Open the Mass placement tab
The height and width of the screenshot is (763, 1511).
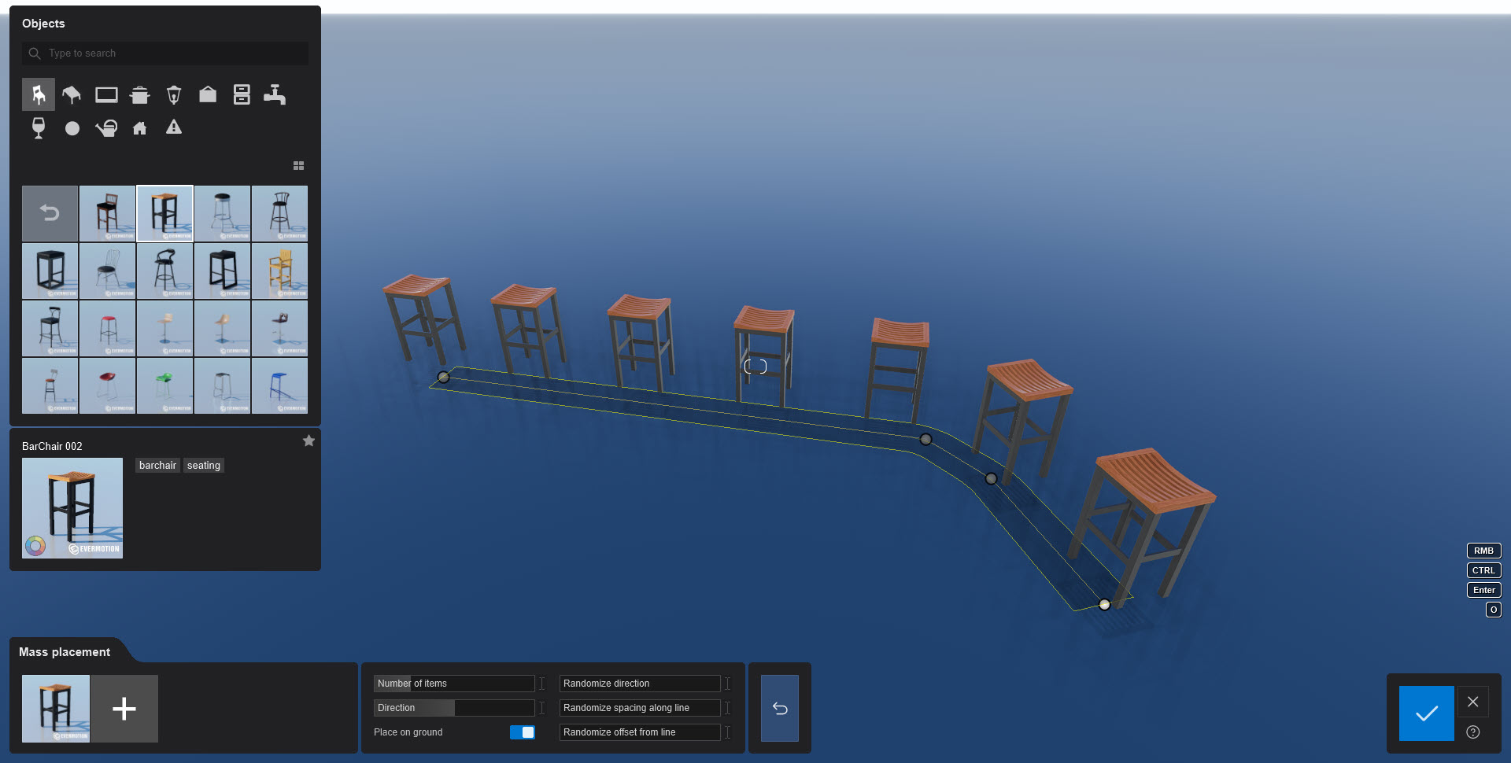[x=64, y=652]
